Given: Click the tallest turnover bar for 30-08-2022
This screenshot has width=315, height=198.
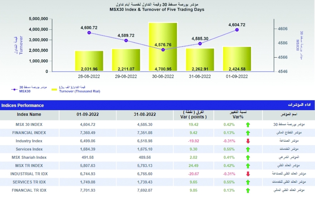Looking at the screenshot, I should coord(163,47).
